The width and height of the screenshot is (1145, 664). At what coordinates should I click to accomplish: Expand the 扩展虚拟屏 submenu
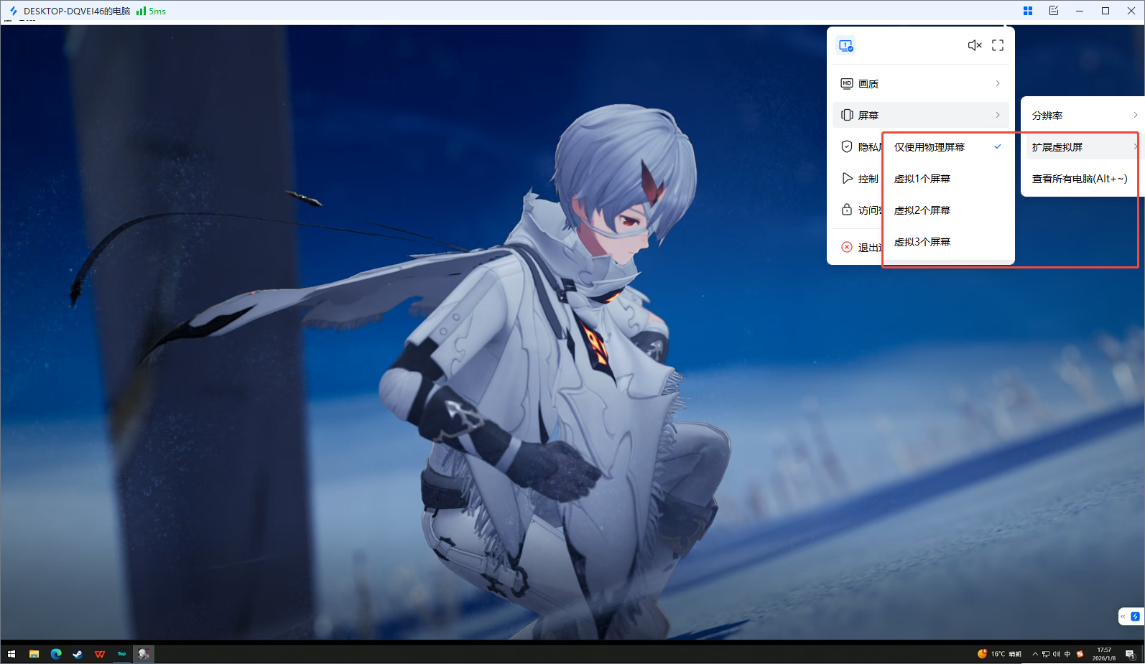[x=1081, y=147]
